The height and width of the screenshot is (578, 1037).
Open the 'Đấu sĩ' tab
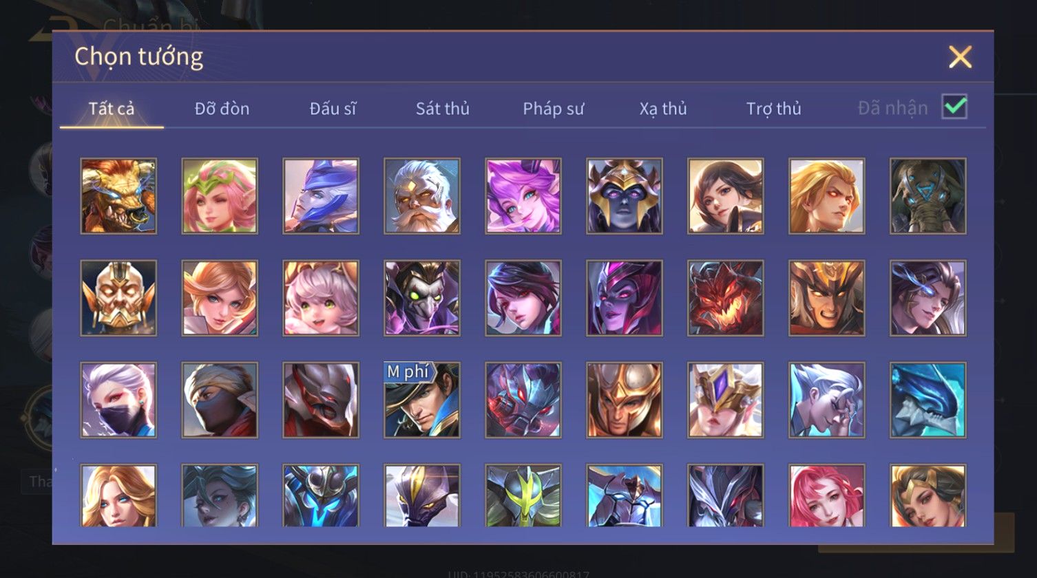point(333,108)
